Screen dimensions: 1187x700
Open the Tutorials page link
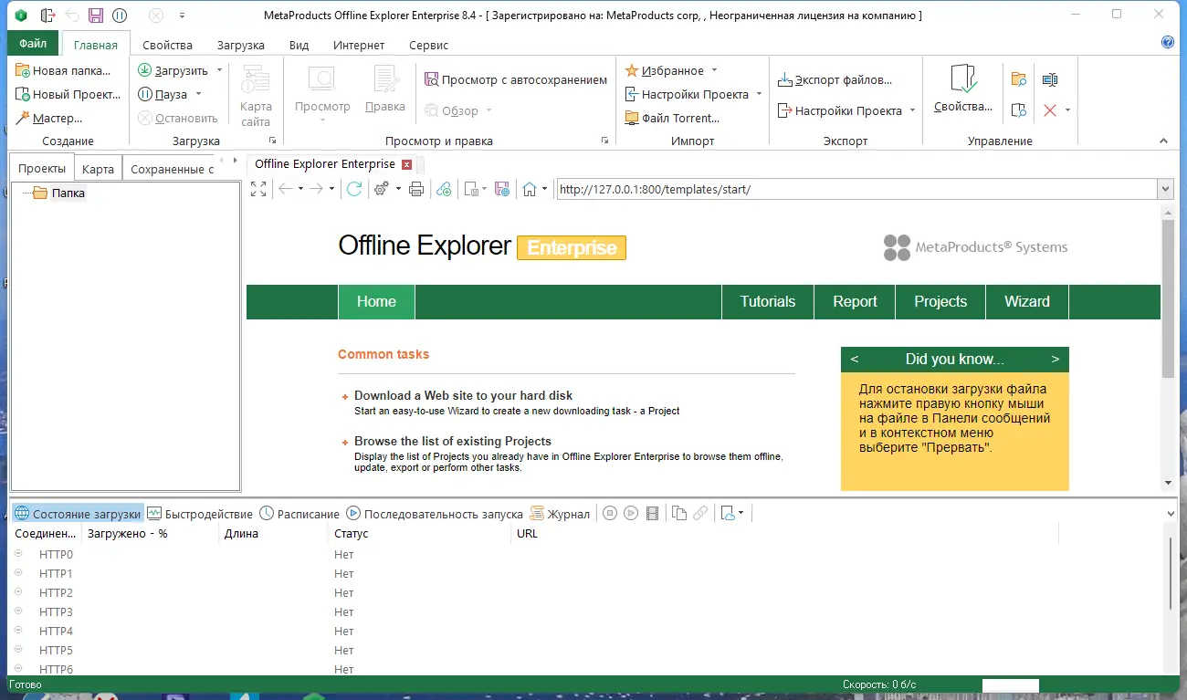(x=767, y=301)
